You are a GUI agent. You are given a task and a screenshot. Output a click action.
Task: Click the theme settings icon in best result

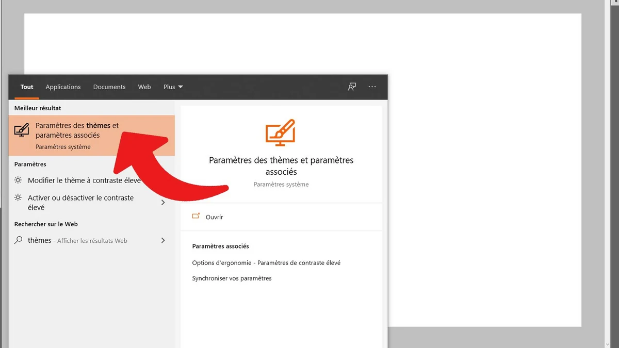point(22,130)
